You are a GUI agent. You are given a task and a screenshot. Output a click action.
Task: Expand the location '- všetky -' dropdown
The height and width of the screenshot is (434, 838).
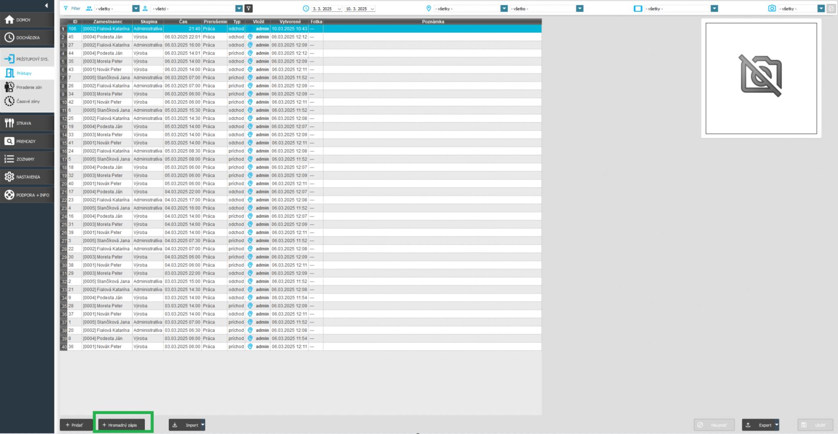coord(504,8)
